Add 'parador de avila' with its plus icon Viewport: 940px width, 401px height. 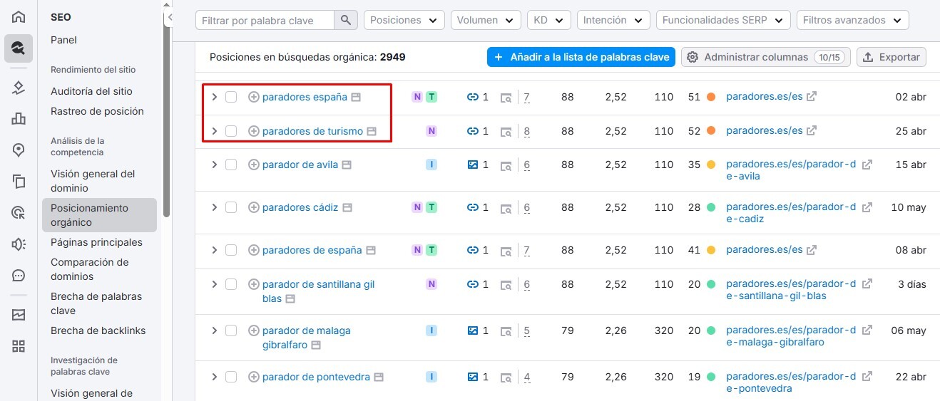[253, 165]
